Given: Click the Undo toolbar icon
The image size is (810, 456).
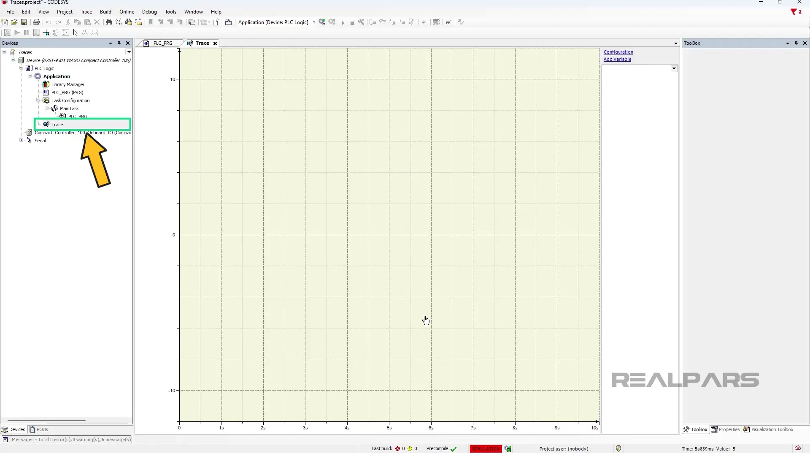Looking at the screenshot, I should point(49,22).
